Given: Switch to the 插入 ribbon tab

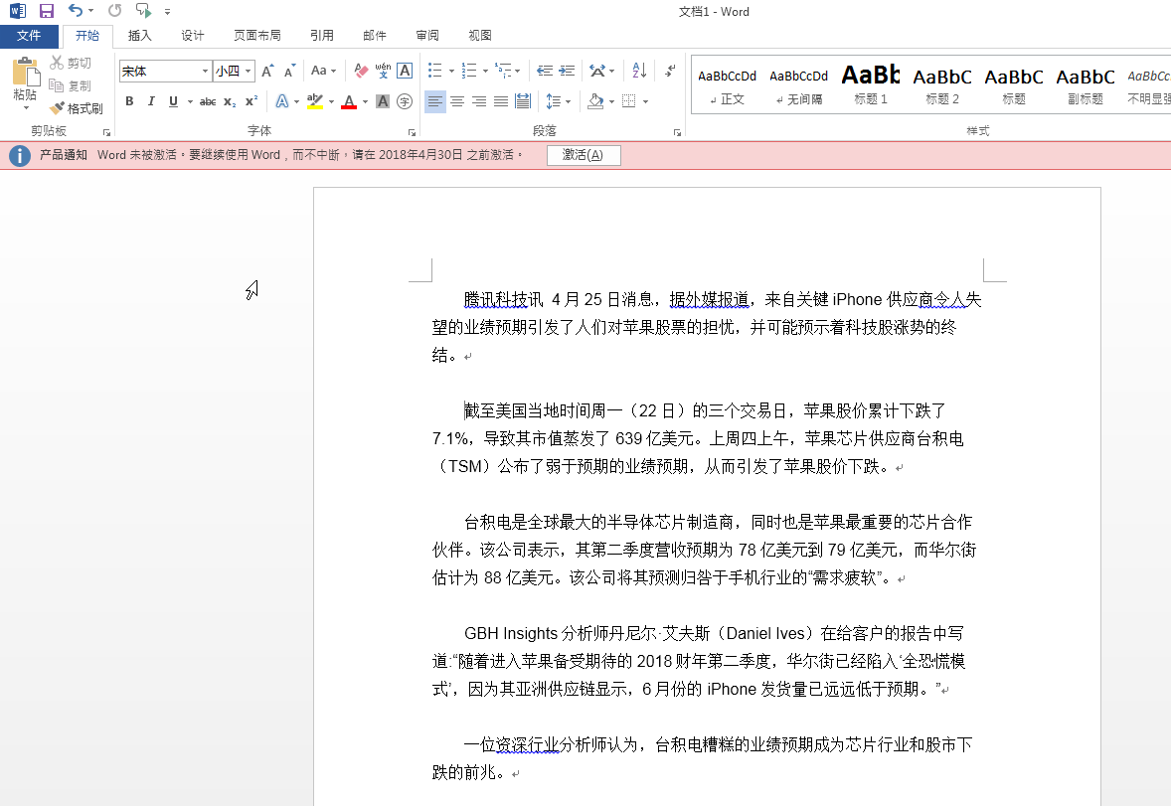Looking at the screenshot, I should (x=139, y=35).
